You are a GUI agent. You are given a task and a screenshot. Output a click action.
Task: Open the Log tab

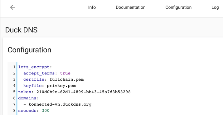(x=215, y=7)
